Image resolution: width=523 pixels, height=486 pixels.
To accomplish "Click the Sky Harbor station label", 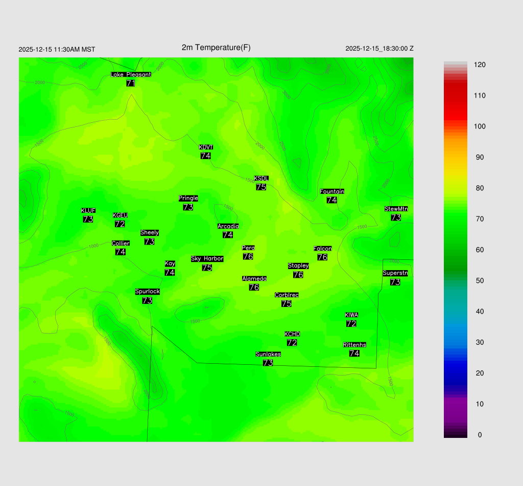I will point(207,259).
